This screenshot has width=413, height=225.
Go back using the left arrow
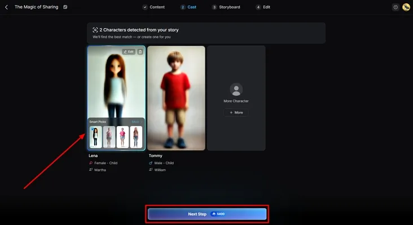(x=7, y=7)
